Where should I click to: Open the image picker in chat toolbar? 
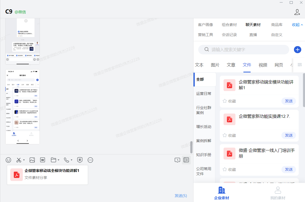(32, 160)
